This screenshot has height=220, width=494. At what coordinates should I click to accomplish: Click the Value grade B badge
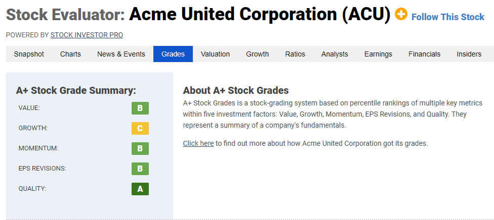[140, 108]
